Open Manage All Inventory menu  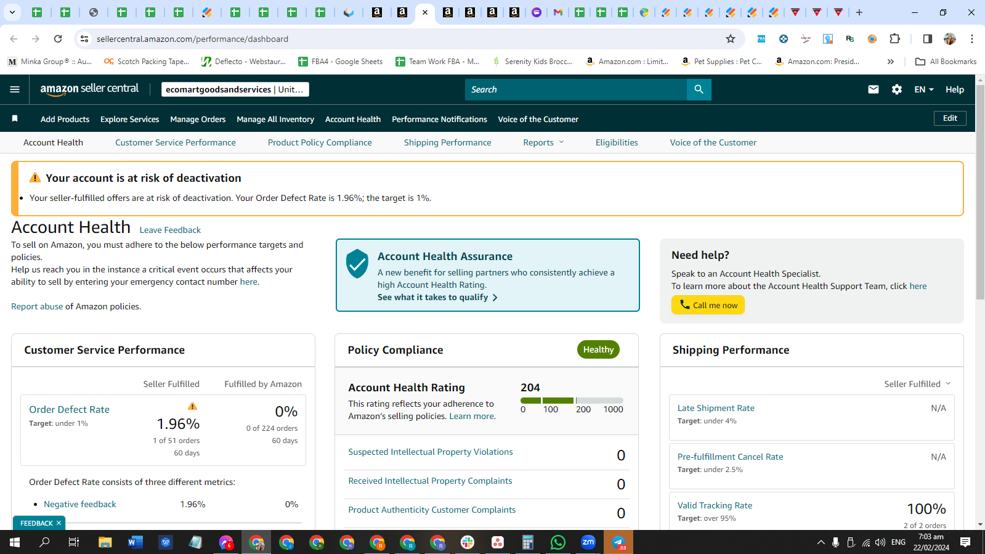click(275, 119)
